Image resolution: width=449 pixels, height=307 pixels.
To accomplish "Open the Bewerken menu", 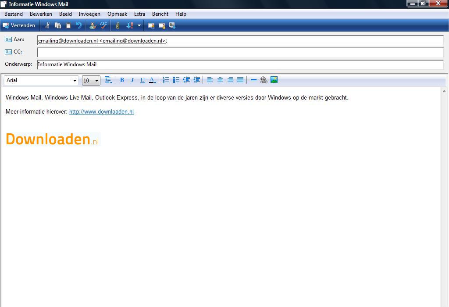I will [41, 14].
